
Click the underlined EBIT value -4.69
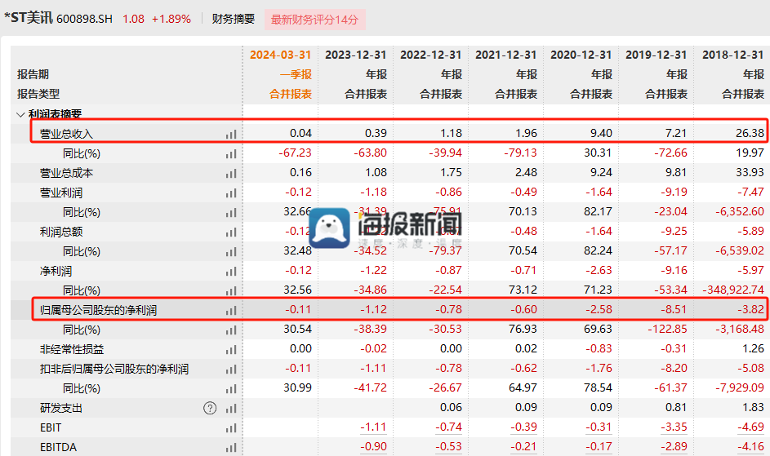750,427
